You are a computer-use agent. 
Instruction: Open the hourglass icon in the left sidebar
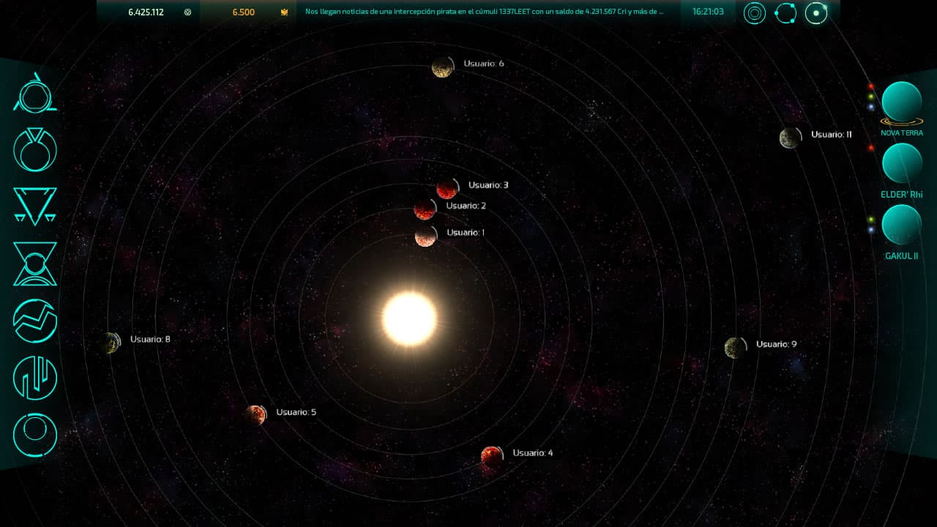(34, 263)
